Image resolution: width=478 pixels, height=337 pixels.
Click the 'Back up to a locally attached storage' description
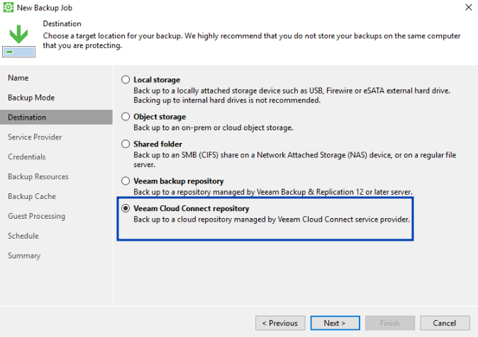[x=291, y=96]
